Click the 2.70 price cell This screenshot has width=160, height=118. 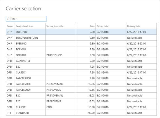pyautogui.click(x=86, y=61)
